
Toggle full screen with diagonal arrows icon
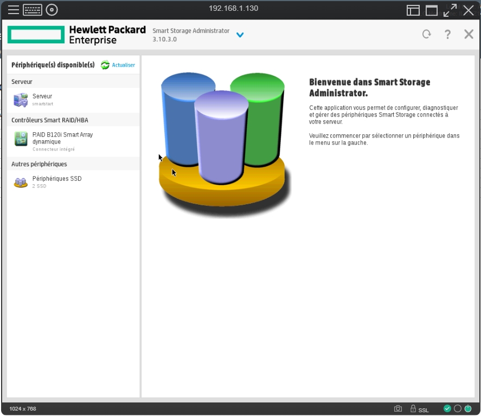tap(450, 10)
